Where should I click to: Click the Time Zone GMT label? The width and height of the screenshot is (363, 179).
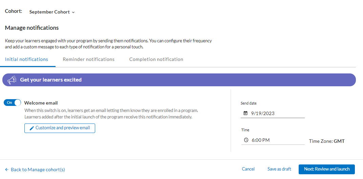coord(326,141)
